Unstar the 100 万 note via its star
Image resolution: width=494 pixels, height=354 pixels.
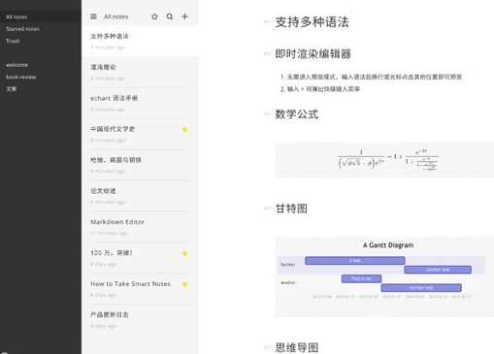click(184, 253)
